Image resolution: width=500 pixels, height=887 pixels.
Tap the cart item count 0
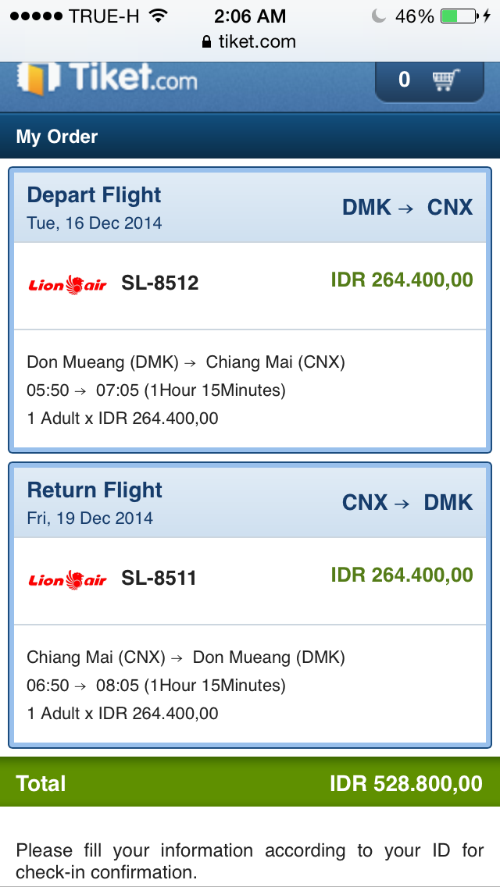click(404, 79)
